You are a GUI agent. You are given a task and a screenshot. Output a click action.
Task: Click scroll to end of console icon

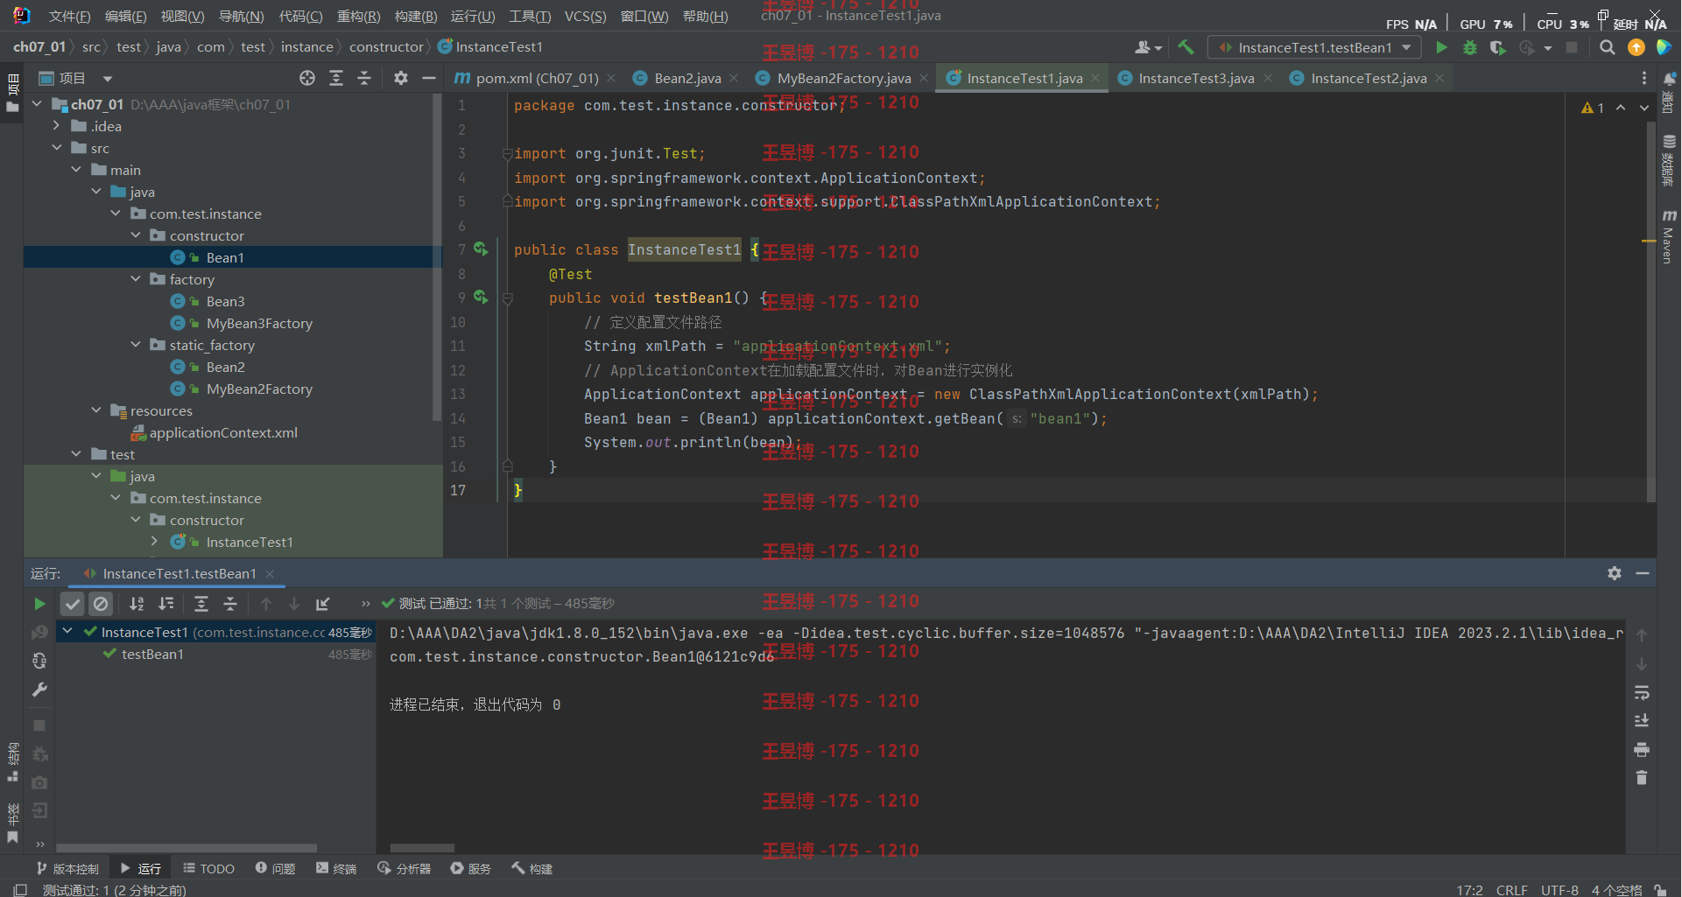point(1642,721)
